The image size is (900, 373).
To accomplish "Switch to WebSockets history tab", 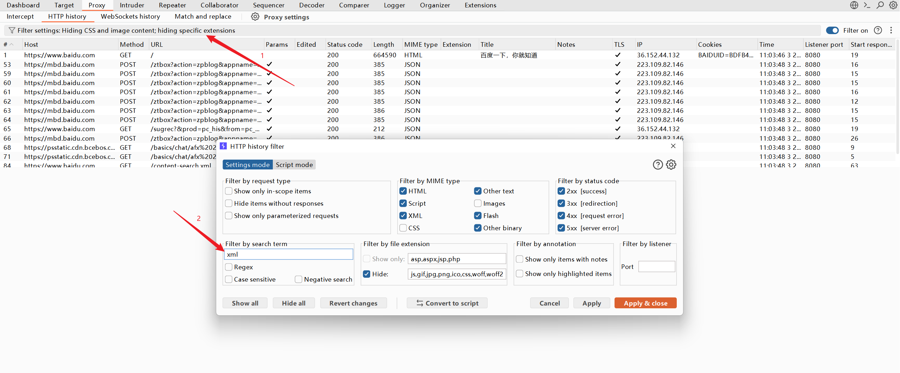I will [130, 17].
